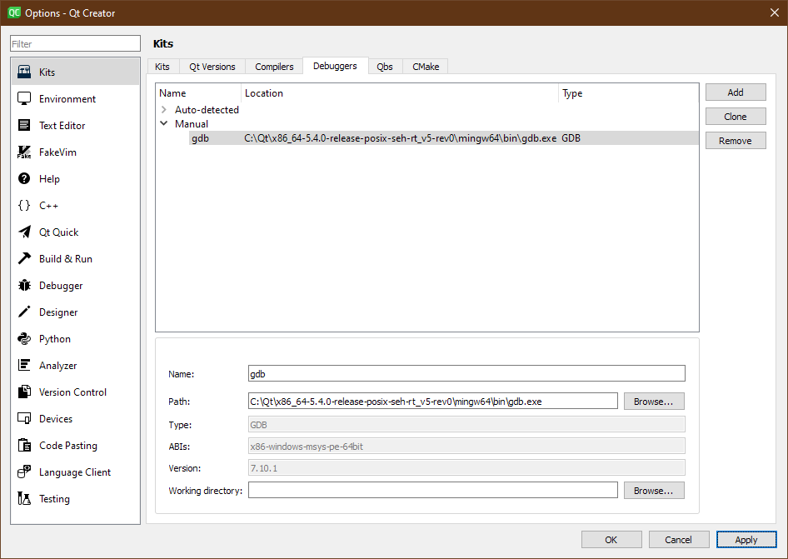Select the Qt Quick settings icon

tap(25, 232)
